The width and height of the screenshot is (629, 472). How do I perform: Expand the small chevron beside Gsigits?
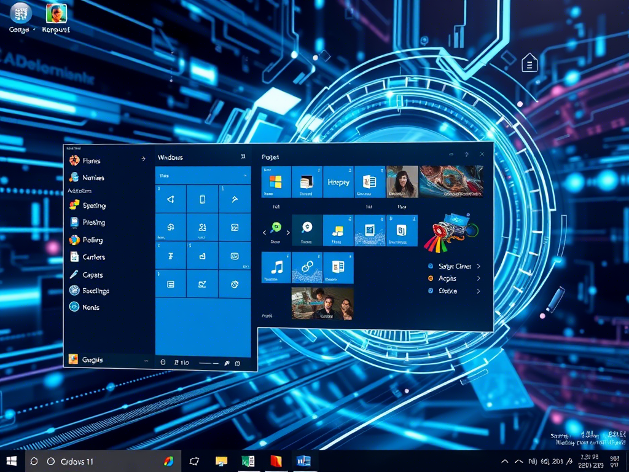coord(146,361)
